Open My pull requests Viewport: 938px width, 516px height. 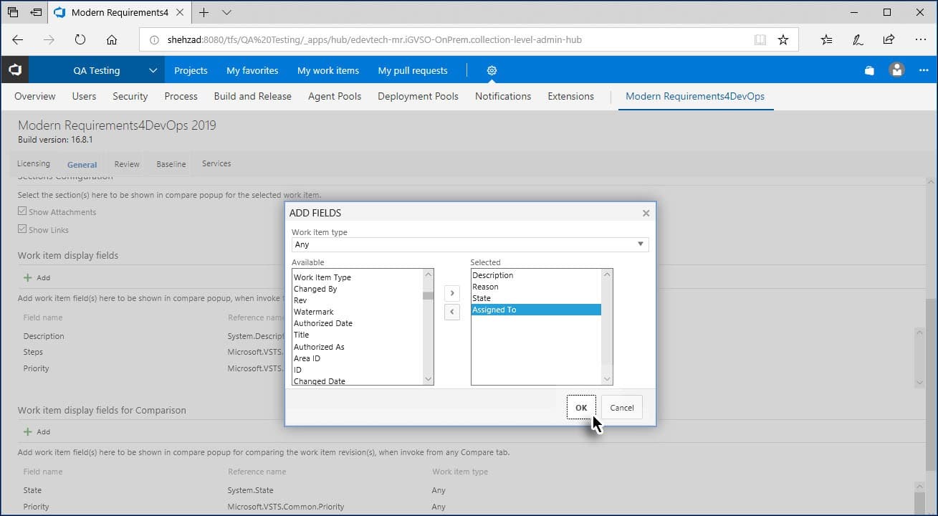[x=413, y=70]
